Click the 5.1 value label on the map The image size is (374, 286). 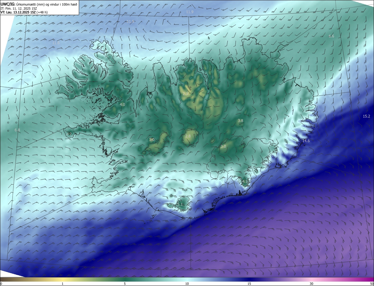tap(180, 204)
